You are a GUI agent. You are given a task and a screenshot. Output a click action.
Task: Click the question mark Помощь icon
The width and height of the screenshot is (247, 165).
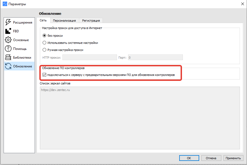tap(8, 49)
